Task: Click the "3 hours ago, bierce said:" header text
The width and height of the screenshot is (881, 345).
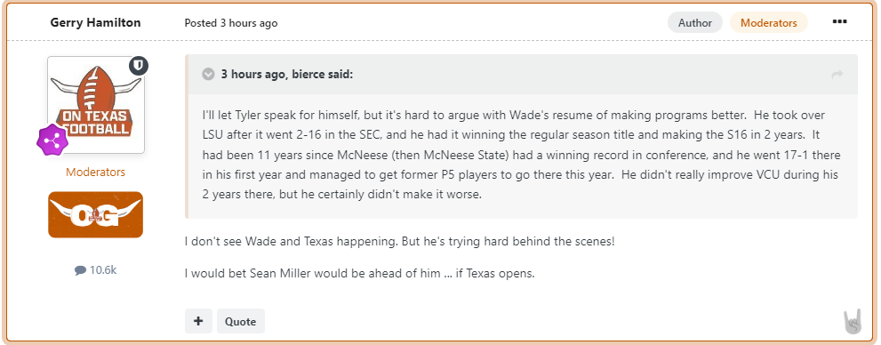Action: [x=286, y=74]
